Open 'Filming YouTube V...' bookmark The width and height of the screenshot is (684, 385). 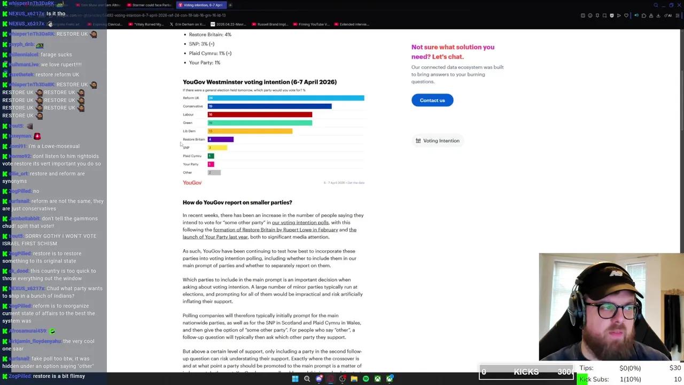coord(310,24)
